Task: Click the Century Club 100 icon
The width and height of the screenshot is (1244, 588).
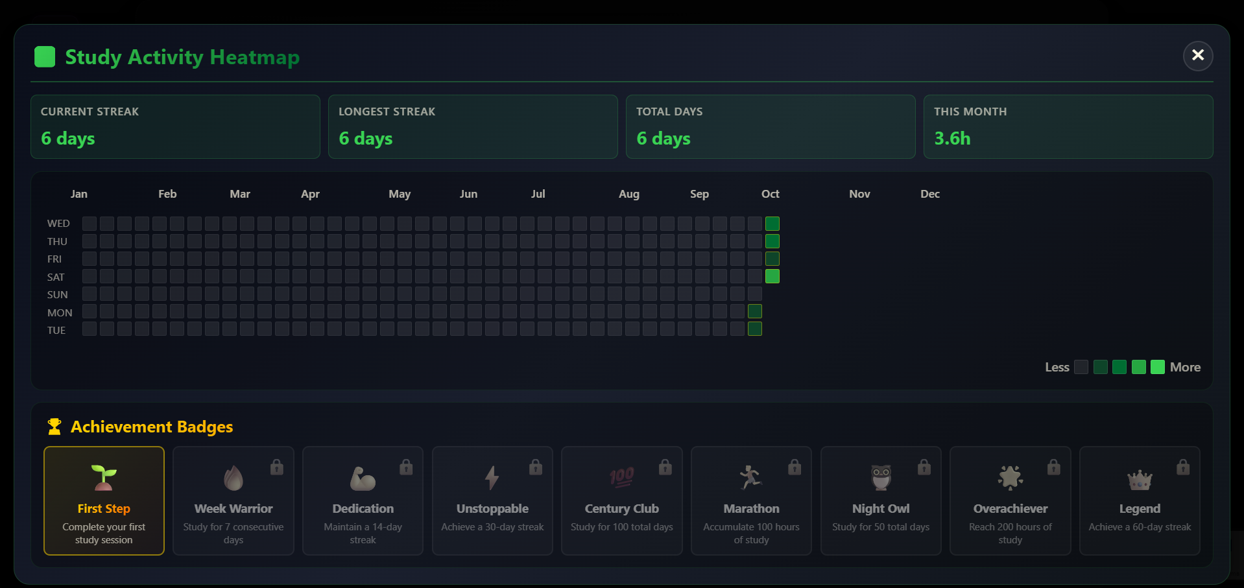Action: coord(621,478)
